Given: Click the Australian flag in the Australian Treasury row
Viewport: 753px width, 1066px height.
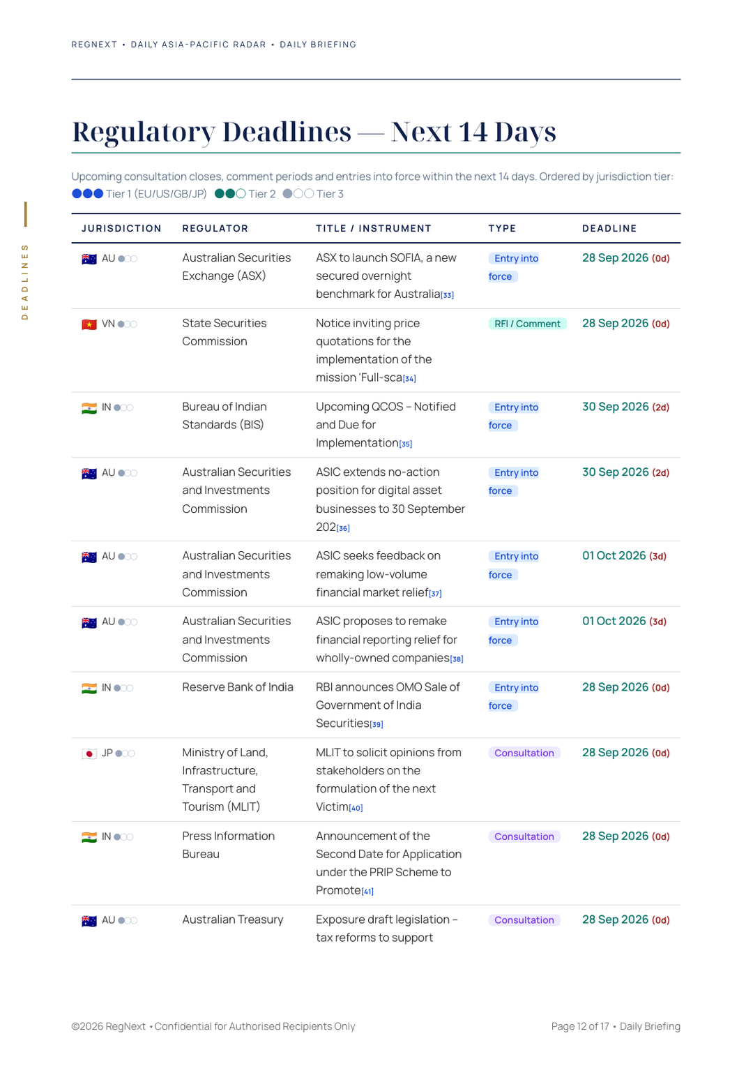Looking at the screenshot, I should pyautogui.click(x=89, y=921).
